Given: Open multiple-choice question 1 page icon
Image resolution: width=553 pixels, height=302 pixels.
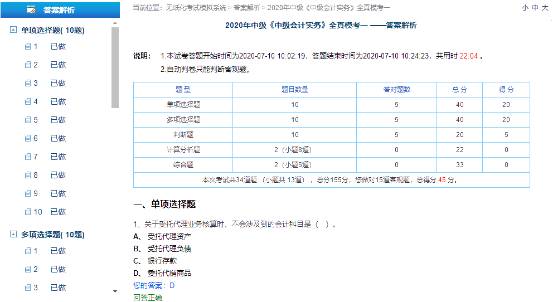Looking at the screenshot, I should [28, 251].
